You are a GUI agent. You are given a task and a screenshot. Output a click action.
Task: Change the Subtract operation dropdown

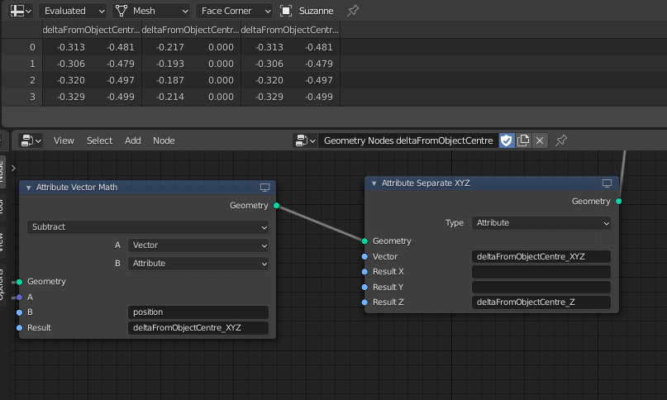coord(148,226)
